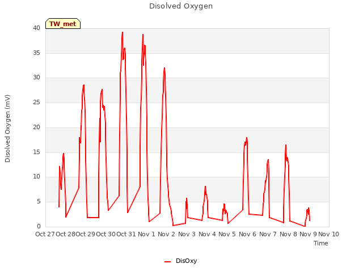
Task: Click the 'Nov 4' x-axis date label
Action: click(207, 234)
